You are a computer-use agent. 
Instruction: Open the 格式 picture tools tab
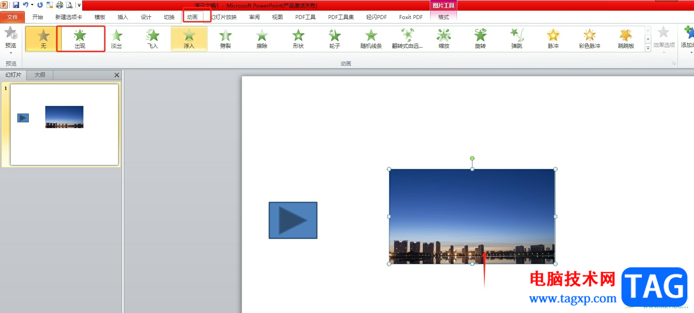click(x=444, y=17)
